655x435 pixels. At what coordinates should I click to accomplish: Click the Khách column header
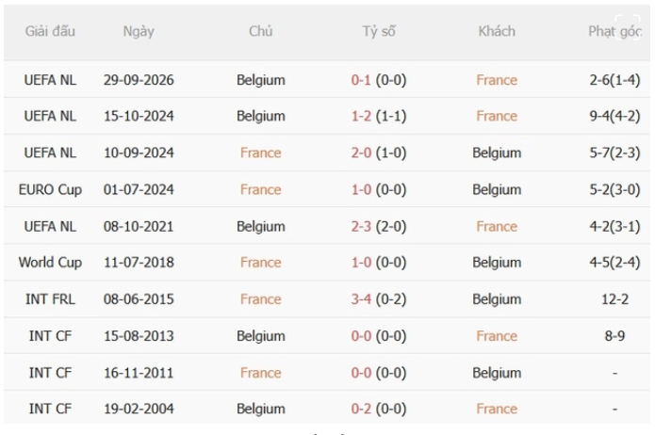pos(497,31)
